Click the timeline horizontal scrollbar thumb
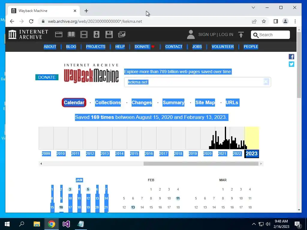Viewport: 307px width, 230px height. pos(201,164)
